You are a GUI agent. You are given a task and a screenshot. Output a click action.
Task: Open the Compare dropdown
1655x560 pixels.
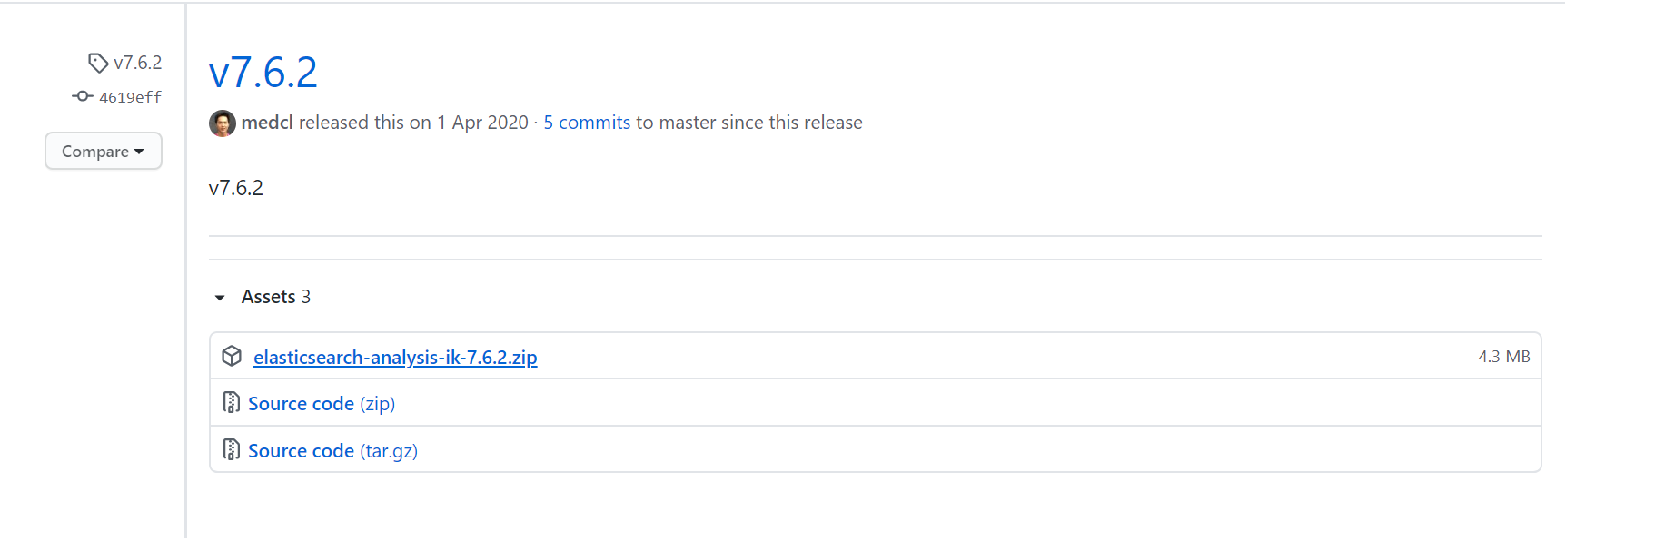pos(103,151)
